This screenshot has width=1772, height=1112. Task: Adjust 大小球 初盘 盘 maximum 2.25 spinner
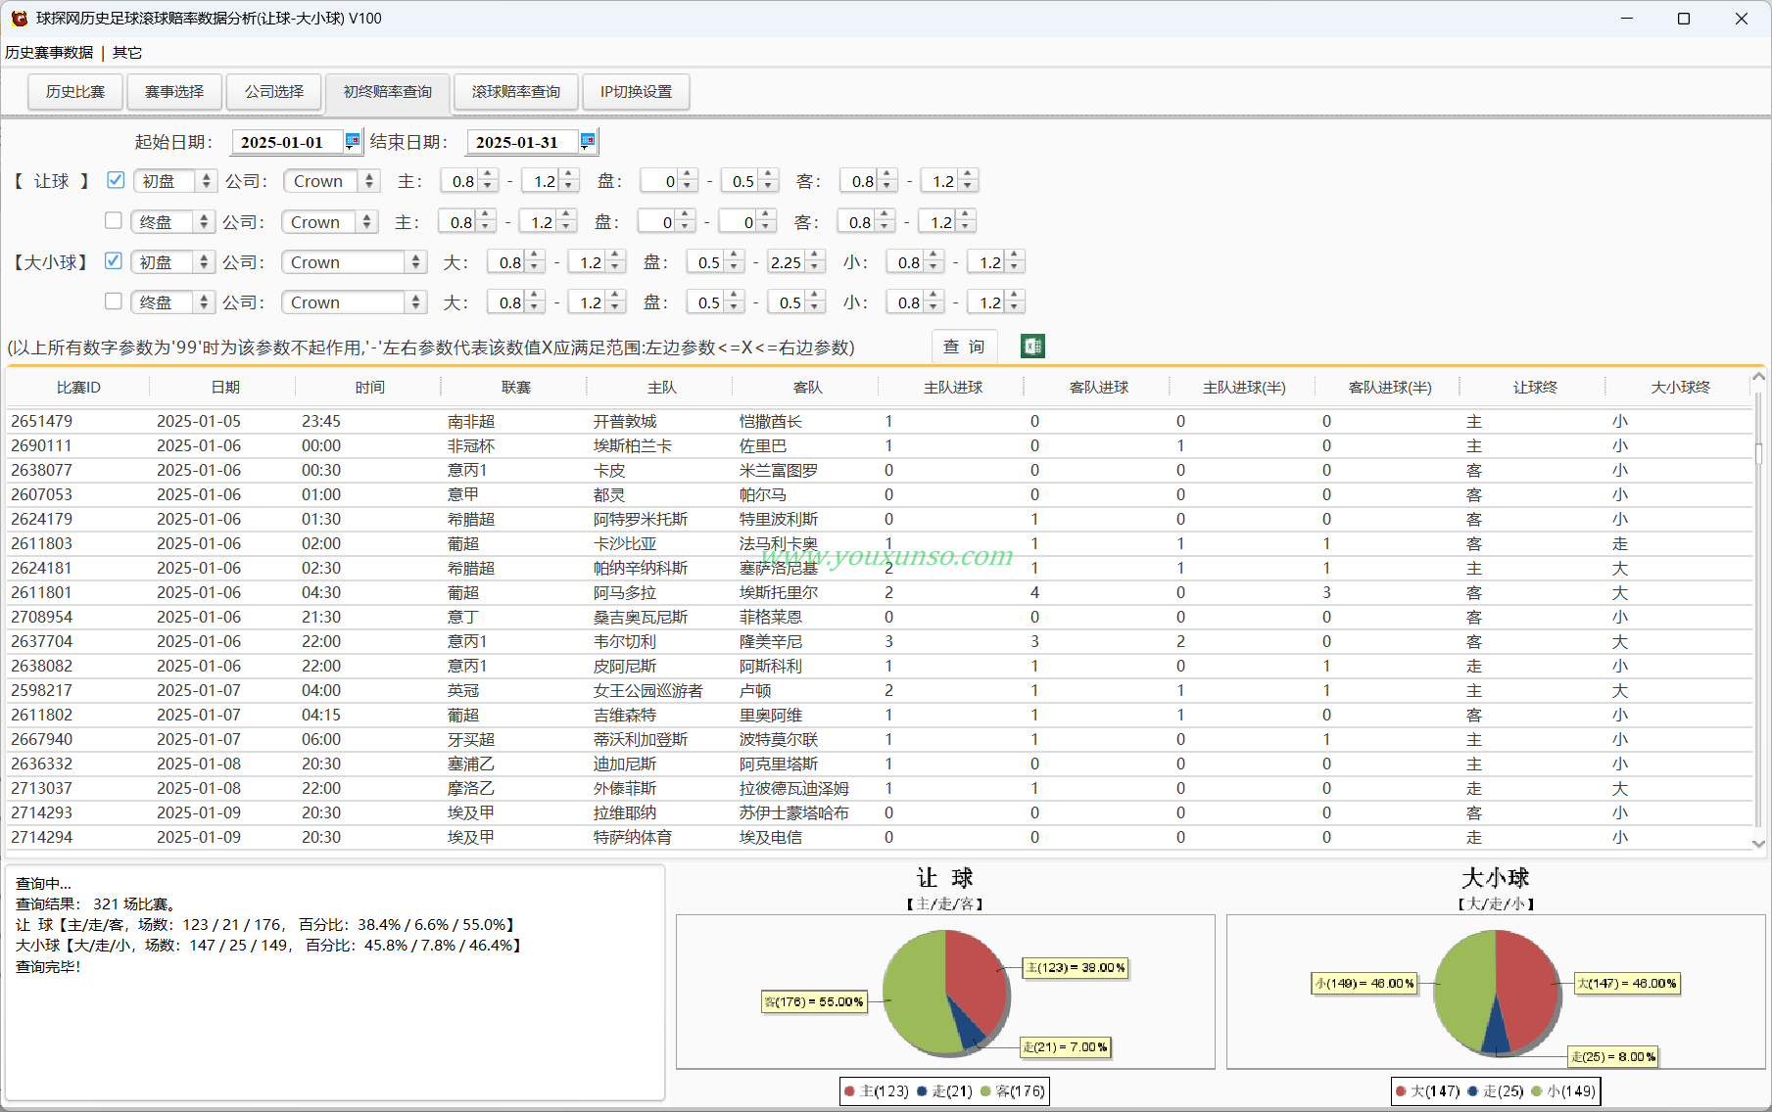(x=796, y=262)
